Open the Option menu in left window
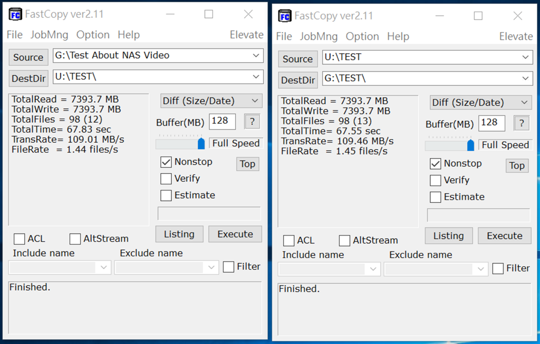 [x=93, y=35]
